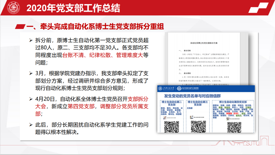Click the arrow bullet beside '拆分前' paragraph
The height and width of the screenshot is (155, 275).
(31, 40)
